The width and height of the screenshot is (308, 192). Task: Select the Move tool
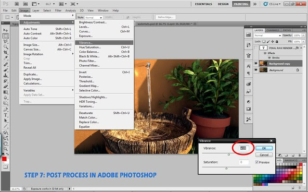pos(5,30)
